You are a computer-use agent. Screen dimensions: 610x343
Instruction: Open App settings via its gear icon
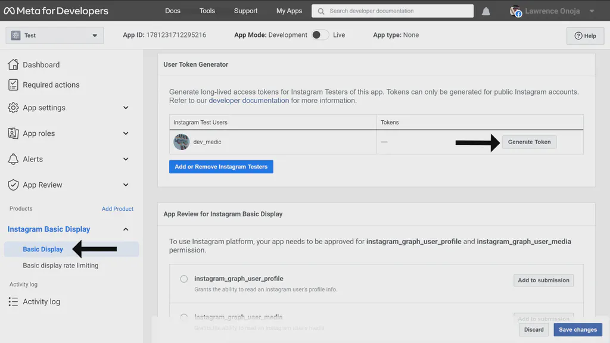click(x=13, y=108)
